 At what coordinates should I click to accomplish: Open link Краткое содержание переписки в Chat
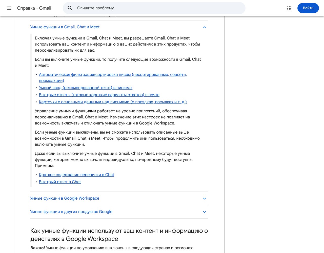(76, 175)
